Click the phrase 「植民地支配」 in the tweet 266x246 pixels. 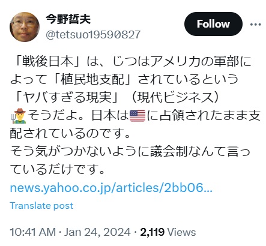coord(92,80)
